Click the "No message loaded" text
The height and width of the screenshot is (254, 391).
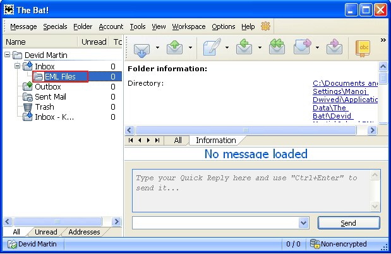click(256, 154)
